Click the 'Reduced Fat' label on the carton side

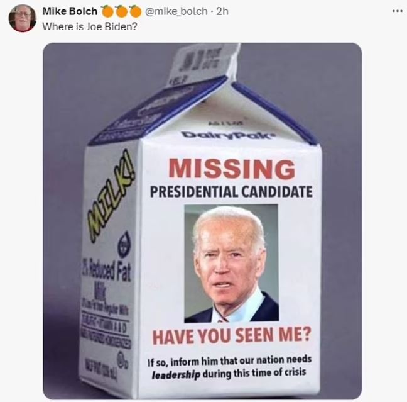(x=106, y=273)
